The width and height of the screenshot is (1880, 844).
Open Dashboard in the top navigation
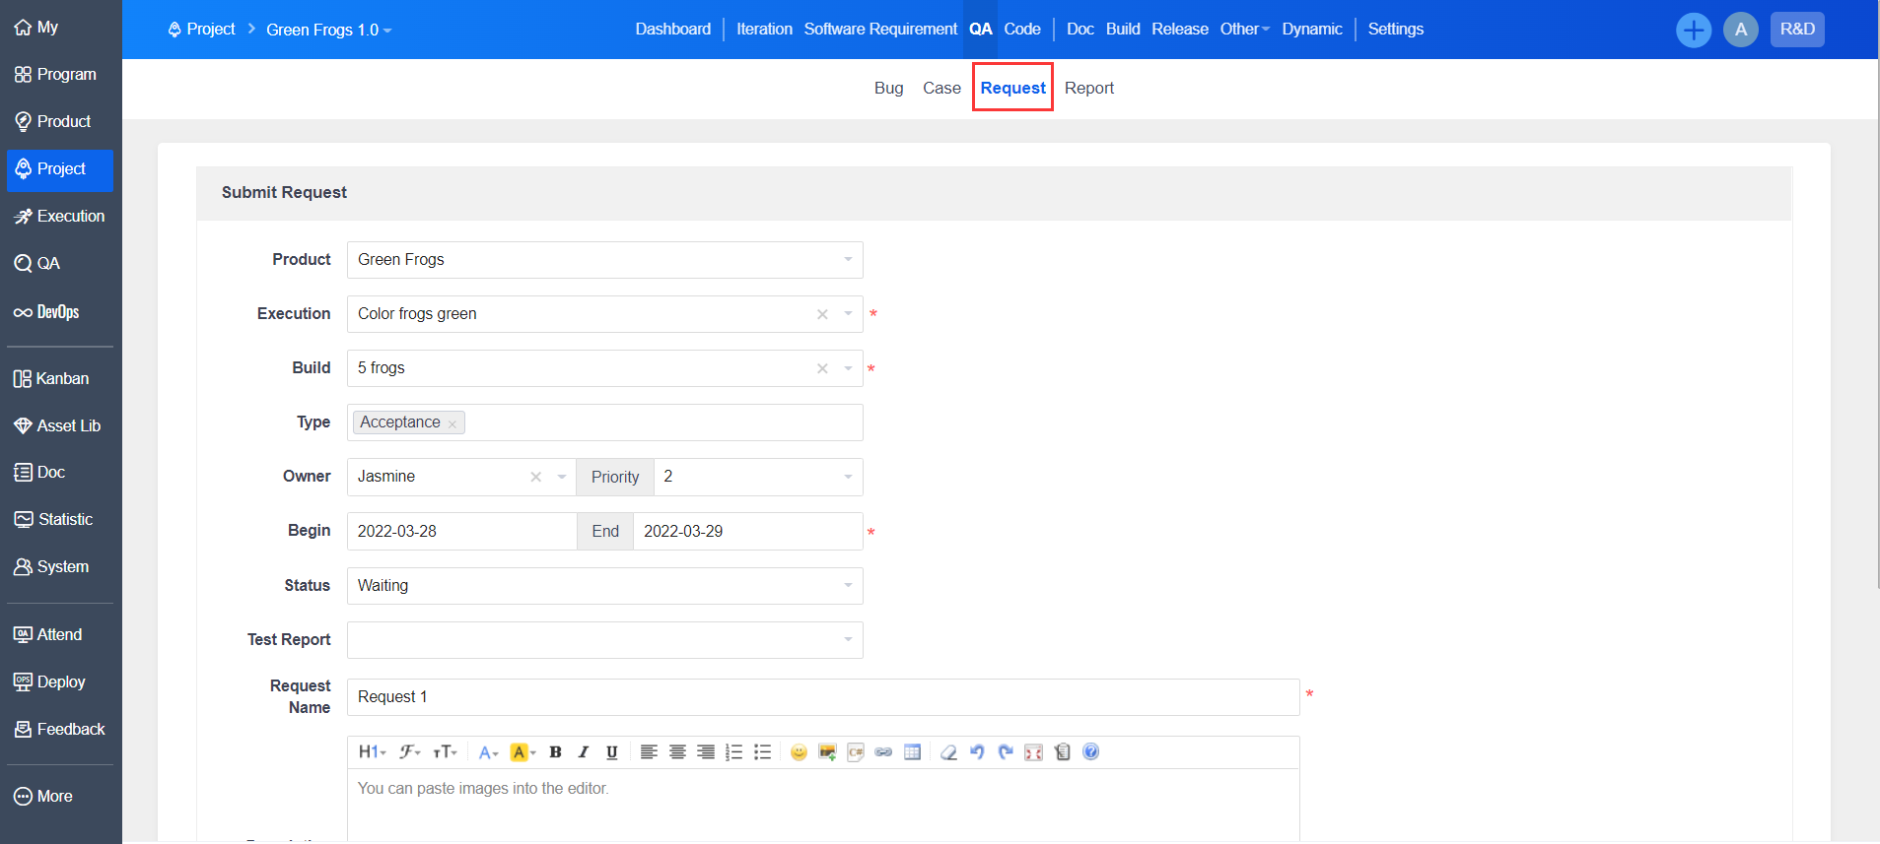click(673, 30)
